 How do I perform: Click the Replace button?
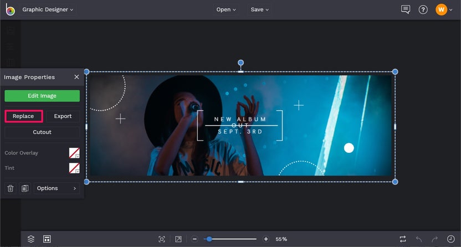[x=23, y=116]
